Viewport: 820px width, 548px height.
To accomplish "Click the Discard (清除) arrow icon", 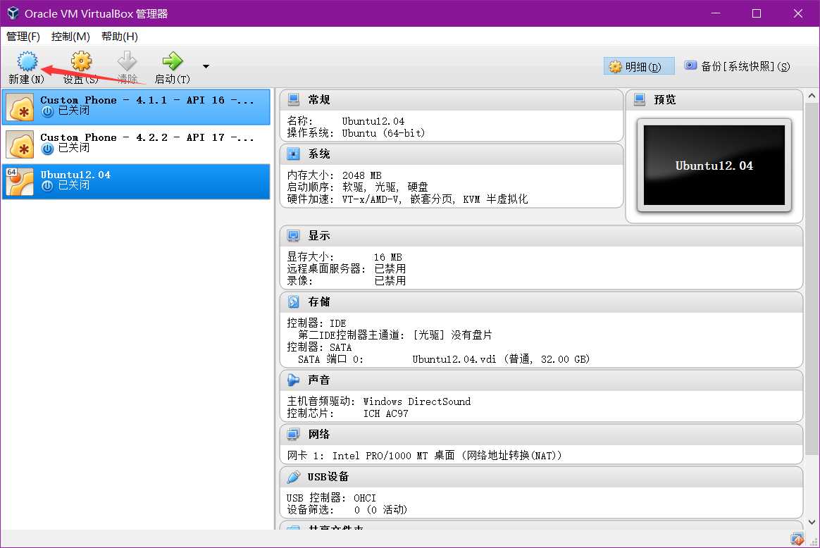I will (x=127, y=61).
